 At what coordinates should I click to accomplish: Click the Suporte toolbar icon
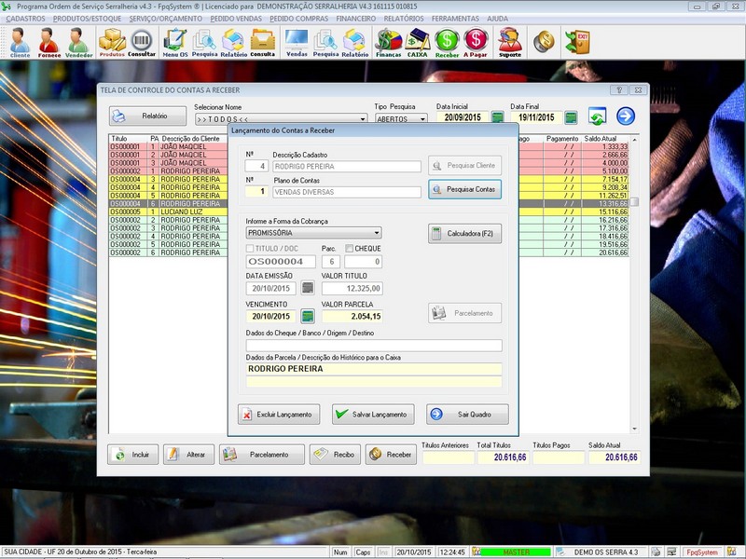click(510, 42)
